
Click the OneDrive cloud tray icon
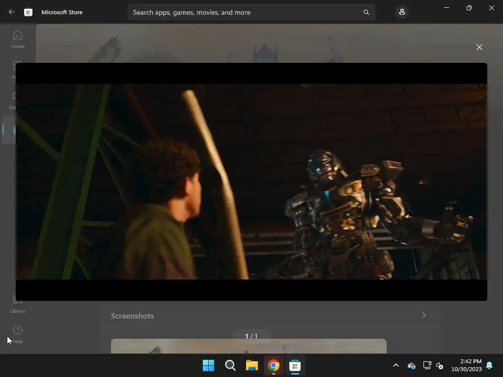coord(412,365)
